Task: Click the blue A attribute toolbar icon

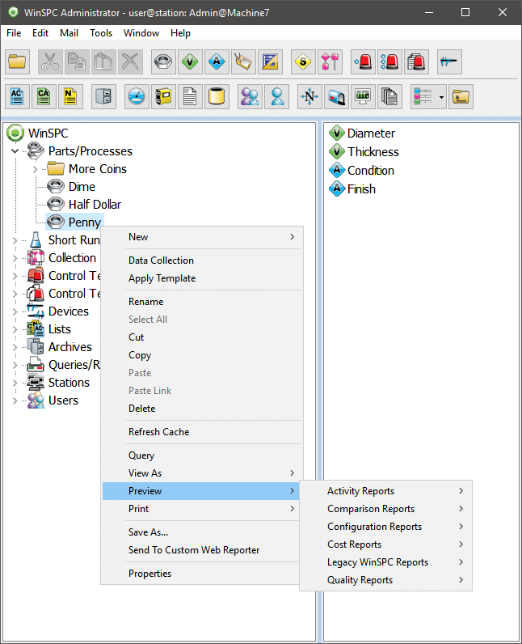Action: [x=216, y=61]
